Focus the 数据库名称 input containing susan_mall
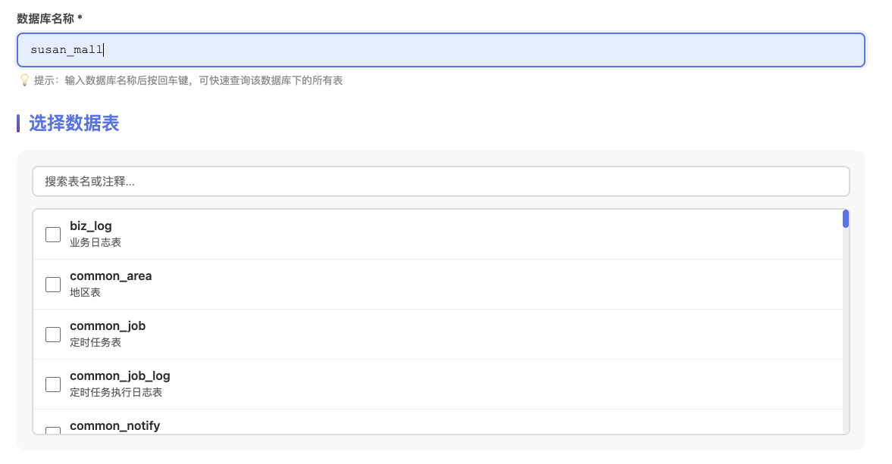 (x=440, y=50)
